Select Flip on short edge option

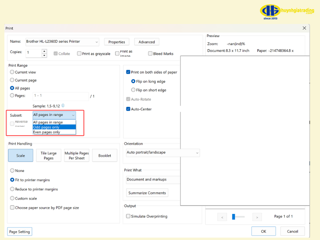(x=134, y=90)
